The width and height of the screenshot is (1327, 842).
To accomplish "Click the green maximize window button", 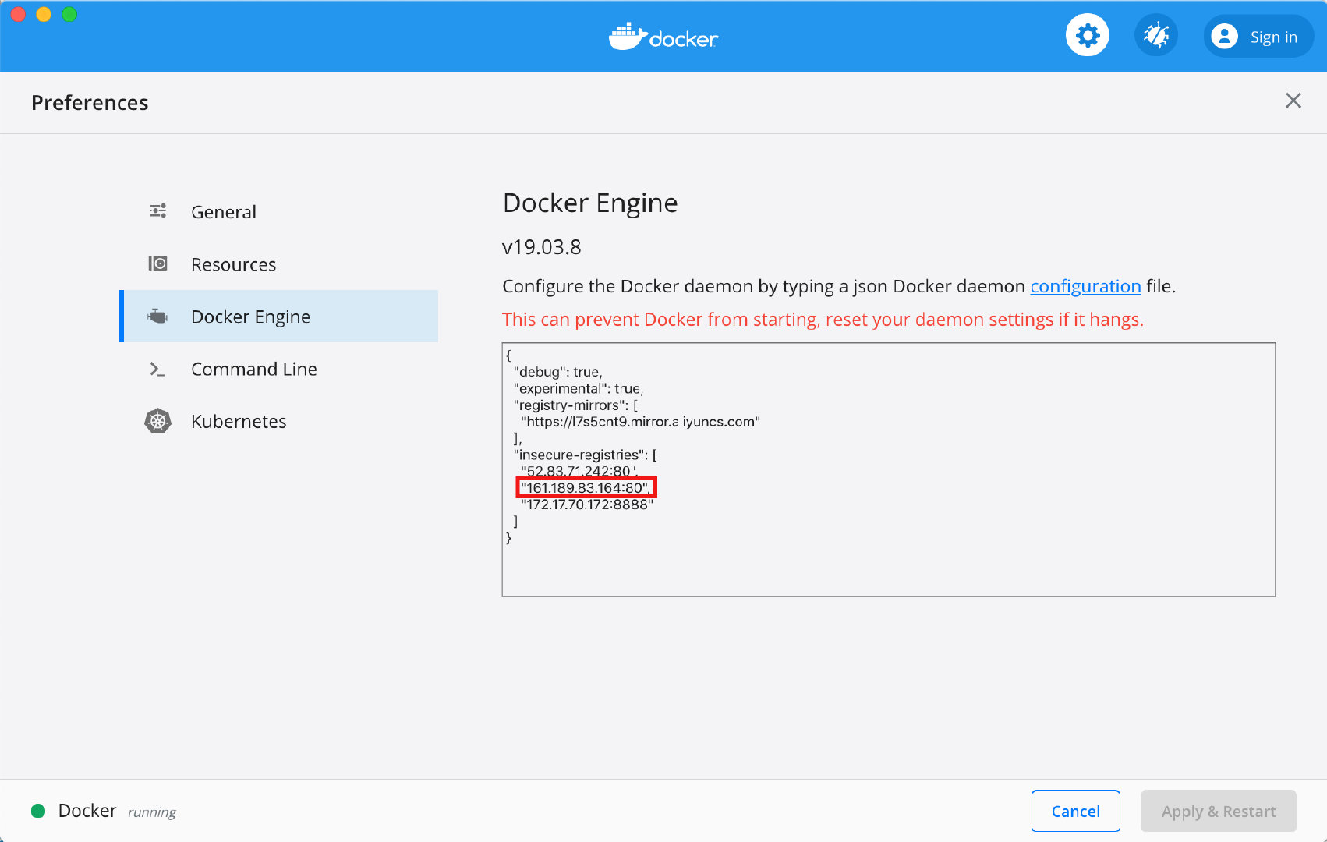I will click(x=69, y=14).
